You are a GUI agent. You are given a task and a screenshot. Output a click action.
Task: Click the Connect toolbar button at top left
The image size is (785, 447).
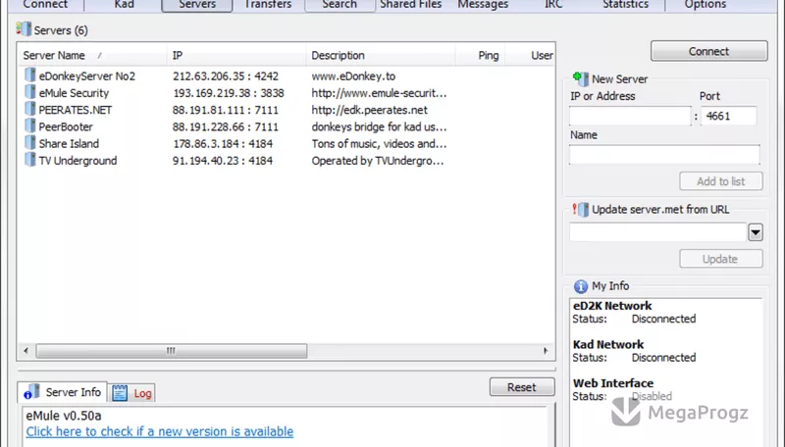coord(45,5)
